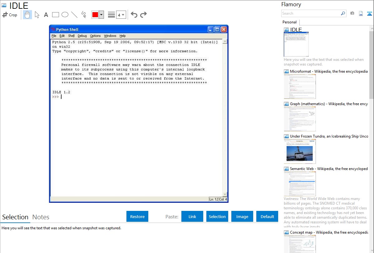The image size is (374, 253).
Task: Select the hand pan tool
Action: pyautogui.click(x=27, y=15)
